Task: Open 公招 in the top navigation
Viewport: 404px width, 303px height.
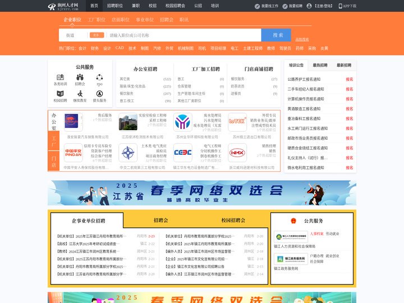Action: [x=198, y=6]
